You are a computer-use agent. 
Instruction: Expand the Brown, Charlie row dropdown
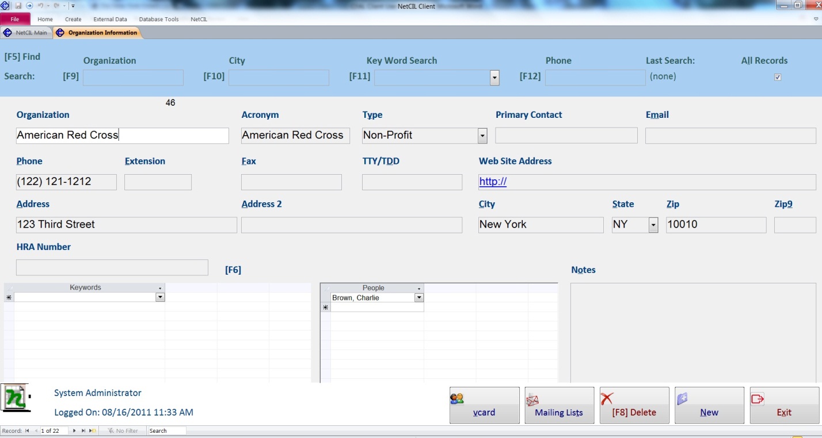click(419, 298)
